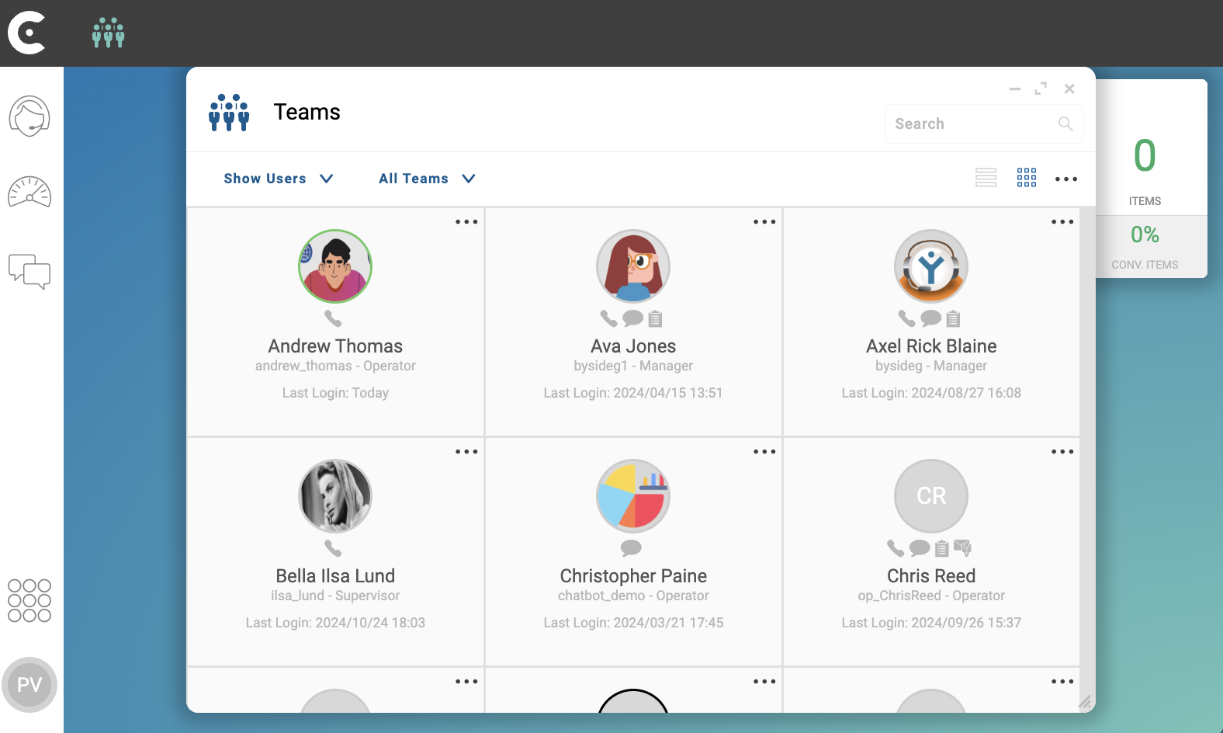Viewport: 1223px width, 733px height.
Task: Open the three-dot menu on Ava Jones card
Action: click(x=764, y=222)
